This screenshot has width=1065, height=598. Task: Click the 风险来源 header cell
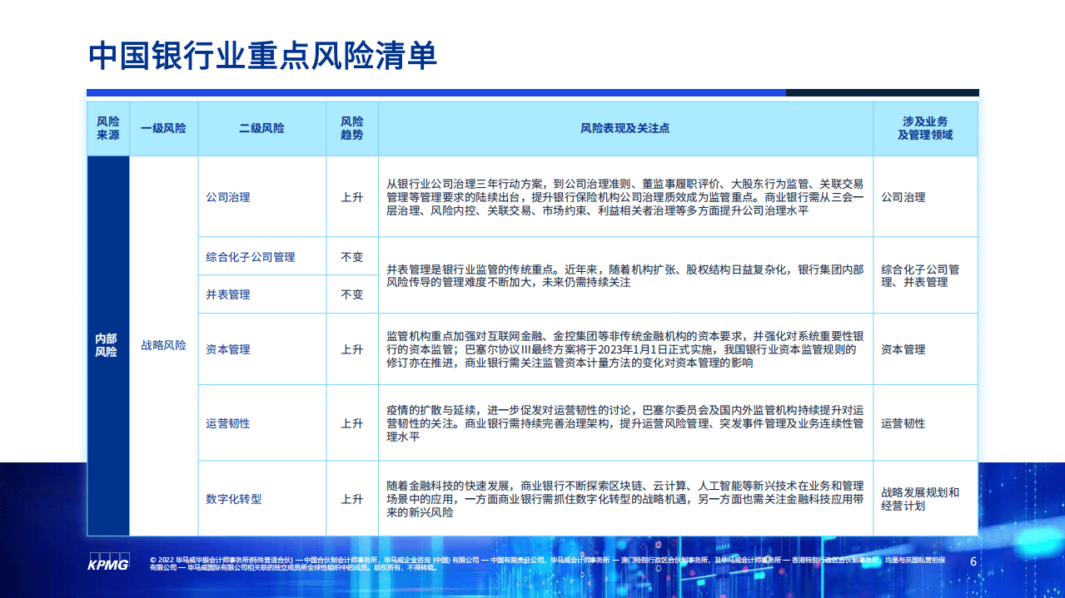point(107,128)
